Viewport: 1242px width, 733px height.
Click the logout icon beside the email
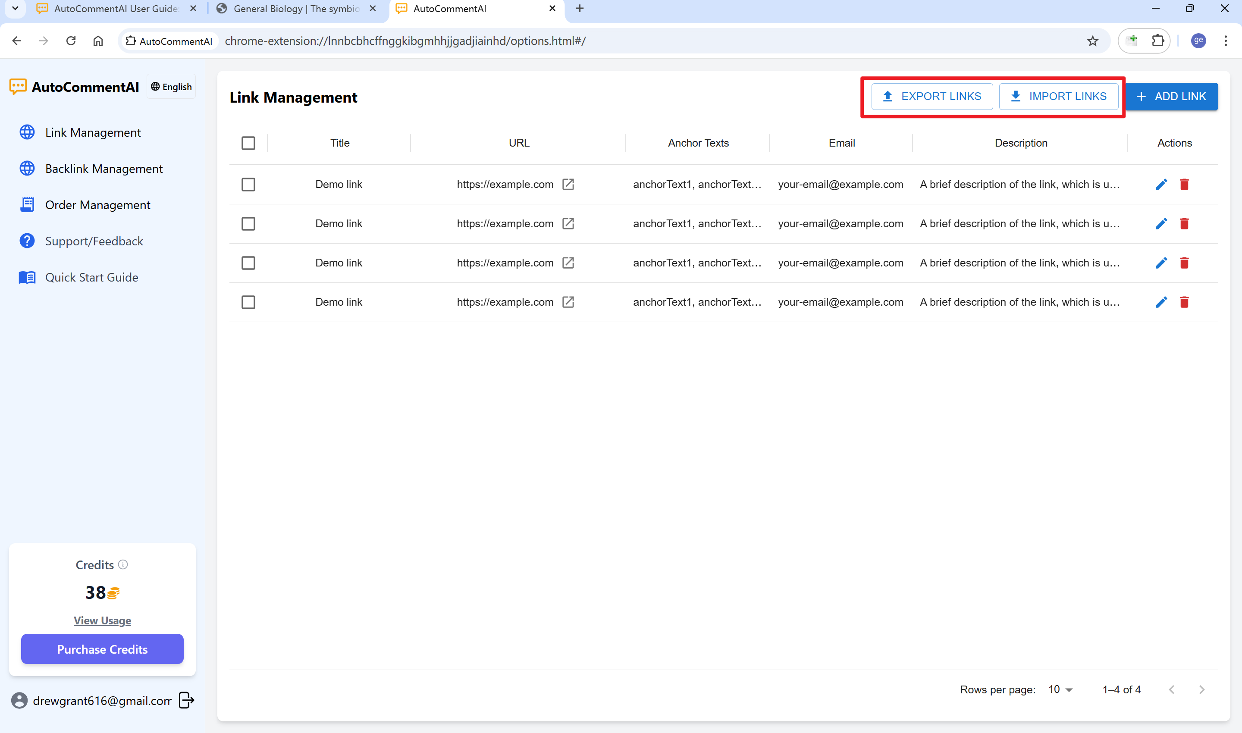186,700
